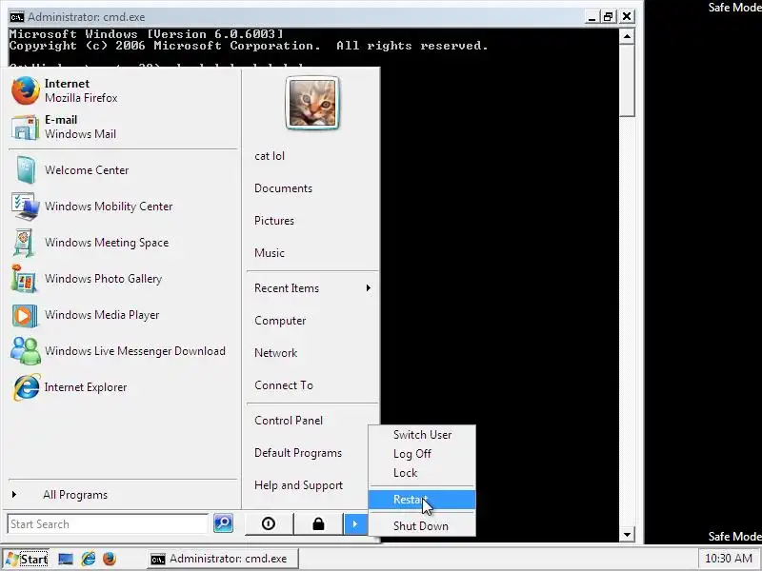Viewport: 762px width, 571px height.
Task: Open the cat lol user folder
Action: (x=270, y=156)
